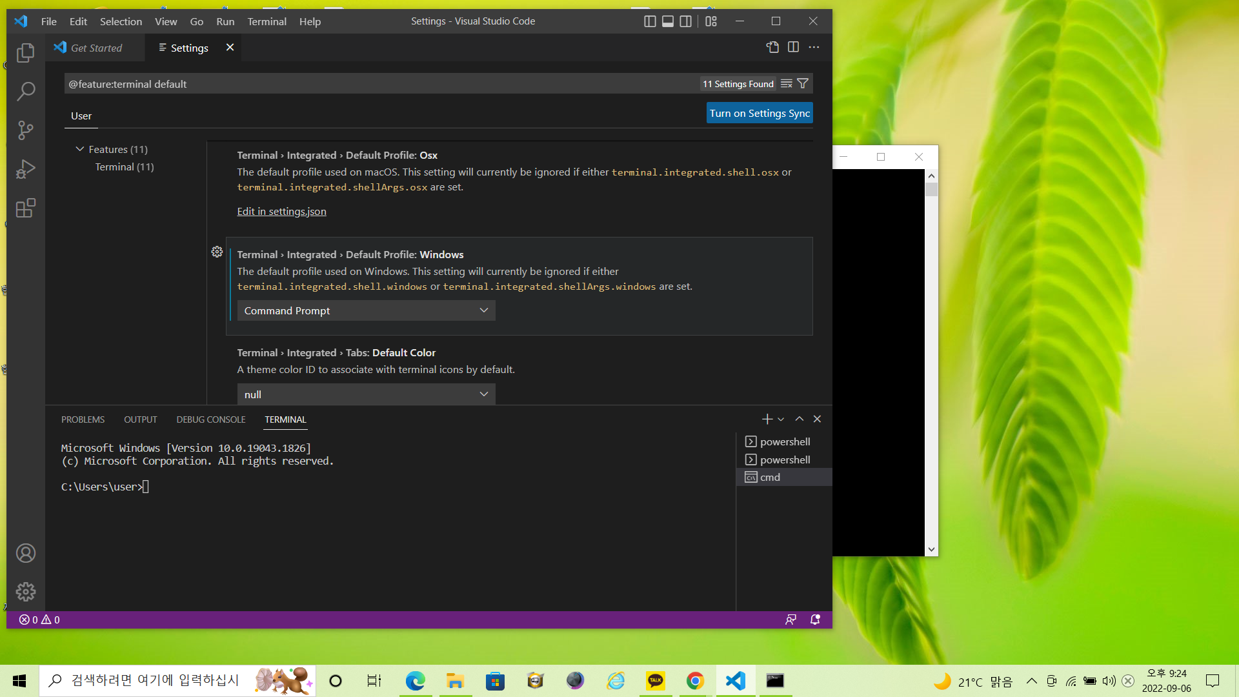Open gear menu for Default Profile Windows setting

[x=217, y=252]
